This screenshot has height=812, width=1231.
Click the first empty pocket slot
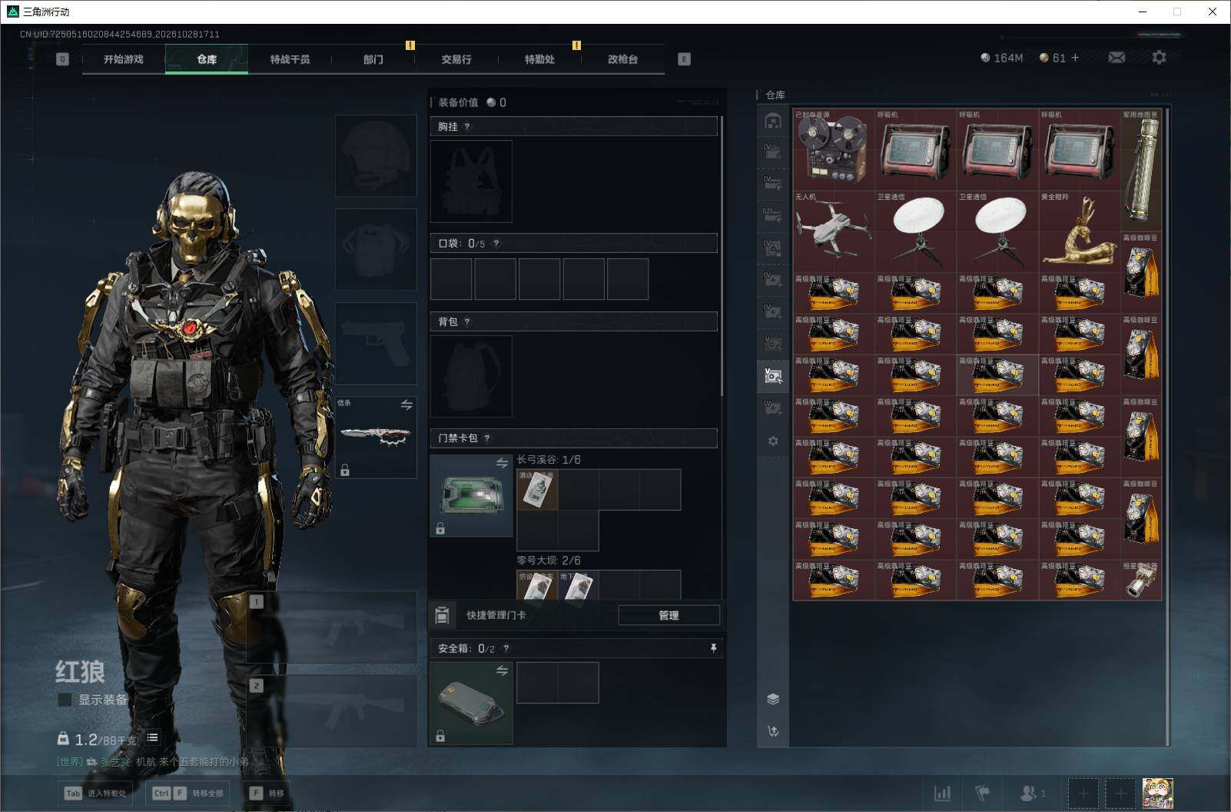pyautogui.click(x=451, y=279)
